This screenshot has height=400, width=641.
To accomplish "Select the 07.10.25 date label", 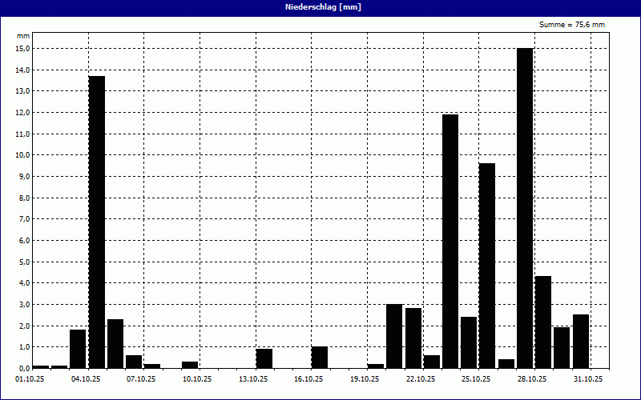I will point(141,379).
